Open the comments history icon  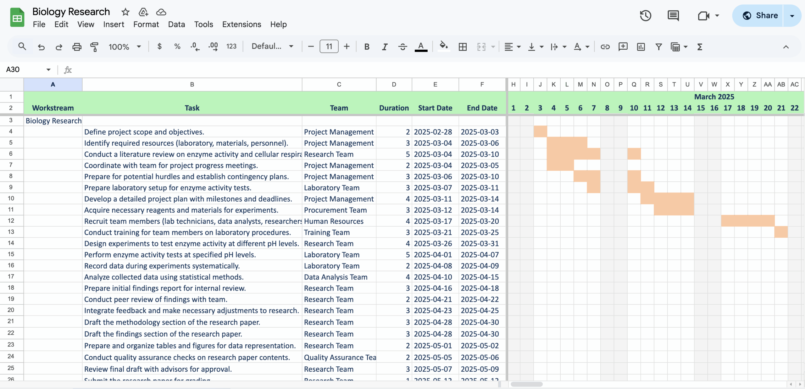coord(673,15)
